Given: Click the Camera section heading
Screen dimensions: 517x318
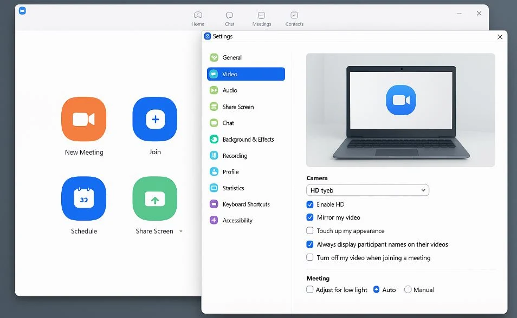Looking at the screenshot, I should pos(317,178).
